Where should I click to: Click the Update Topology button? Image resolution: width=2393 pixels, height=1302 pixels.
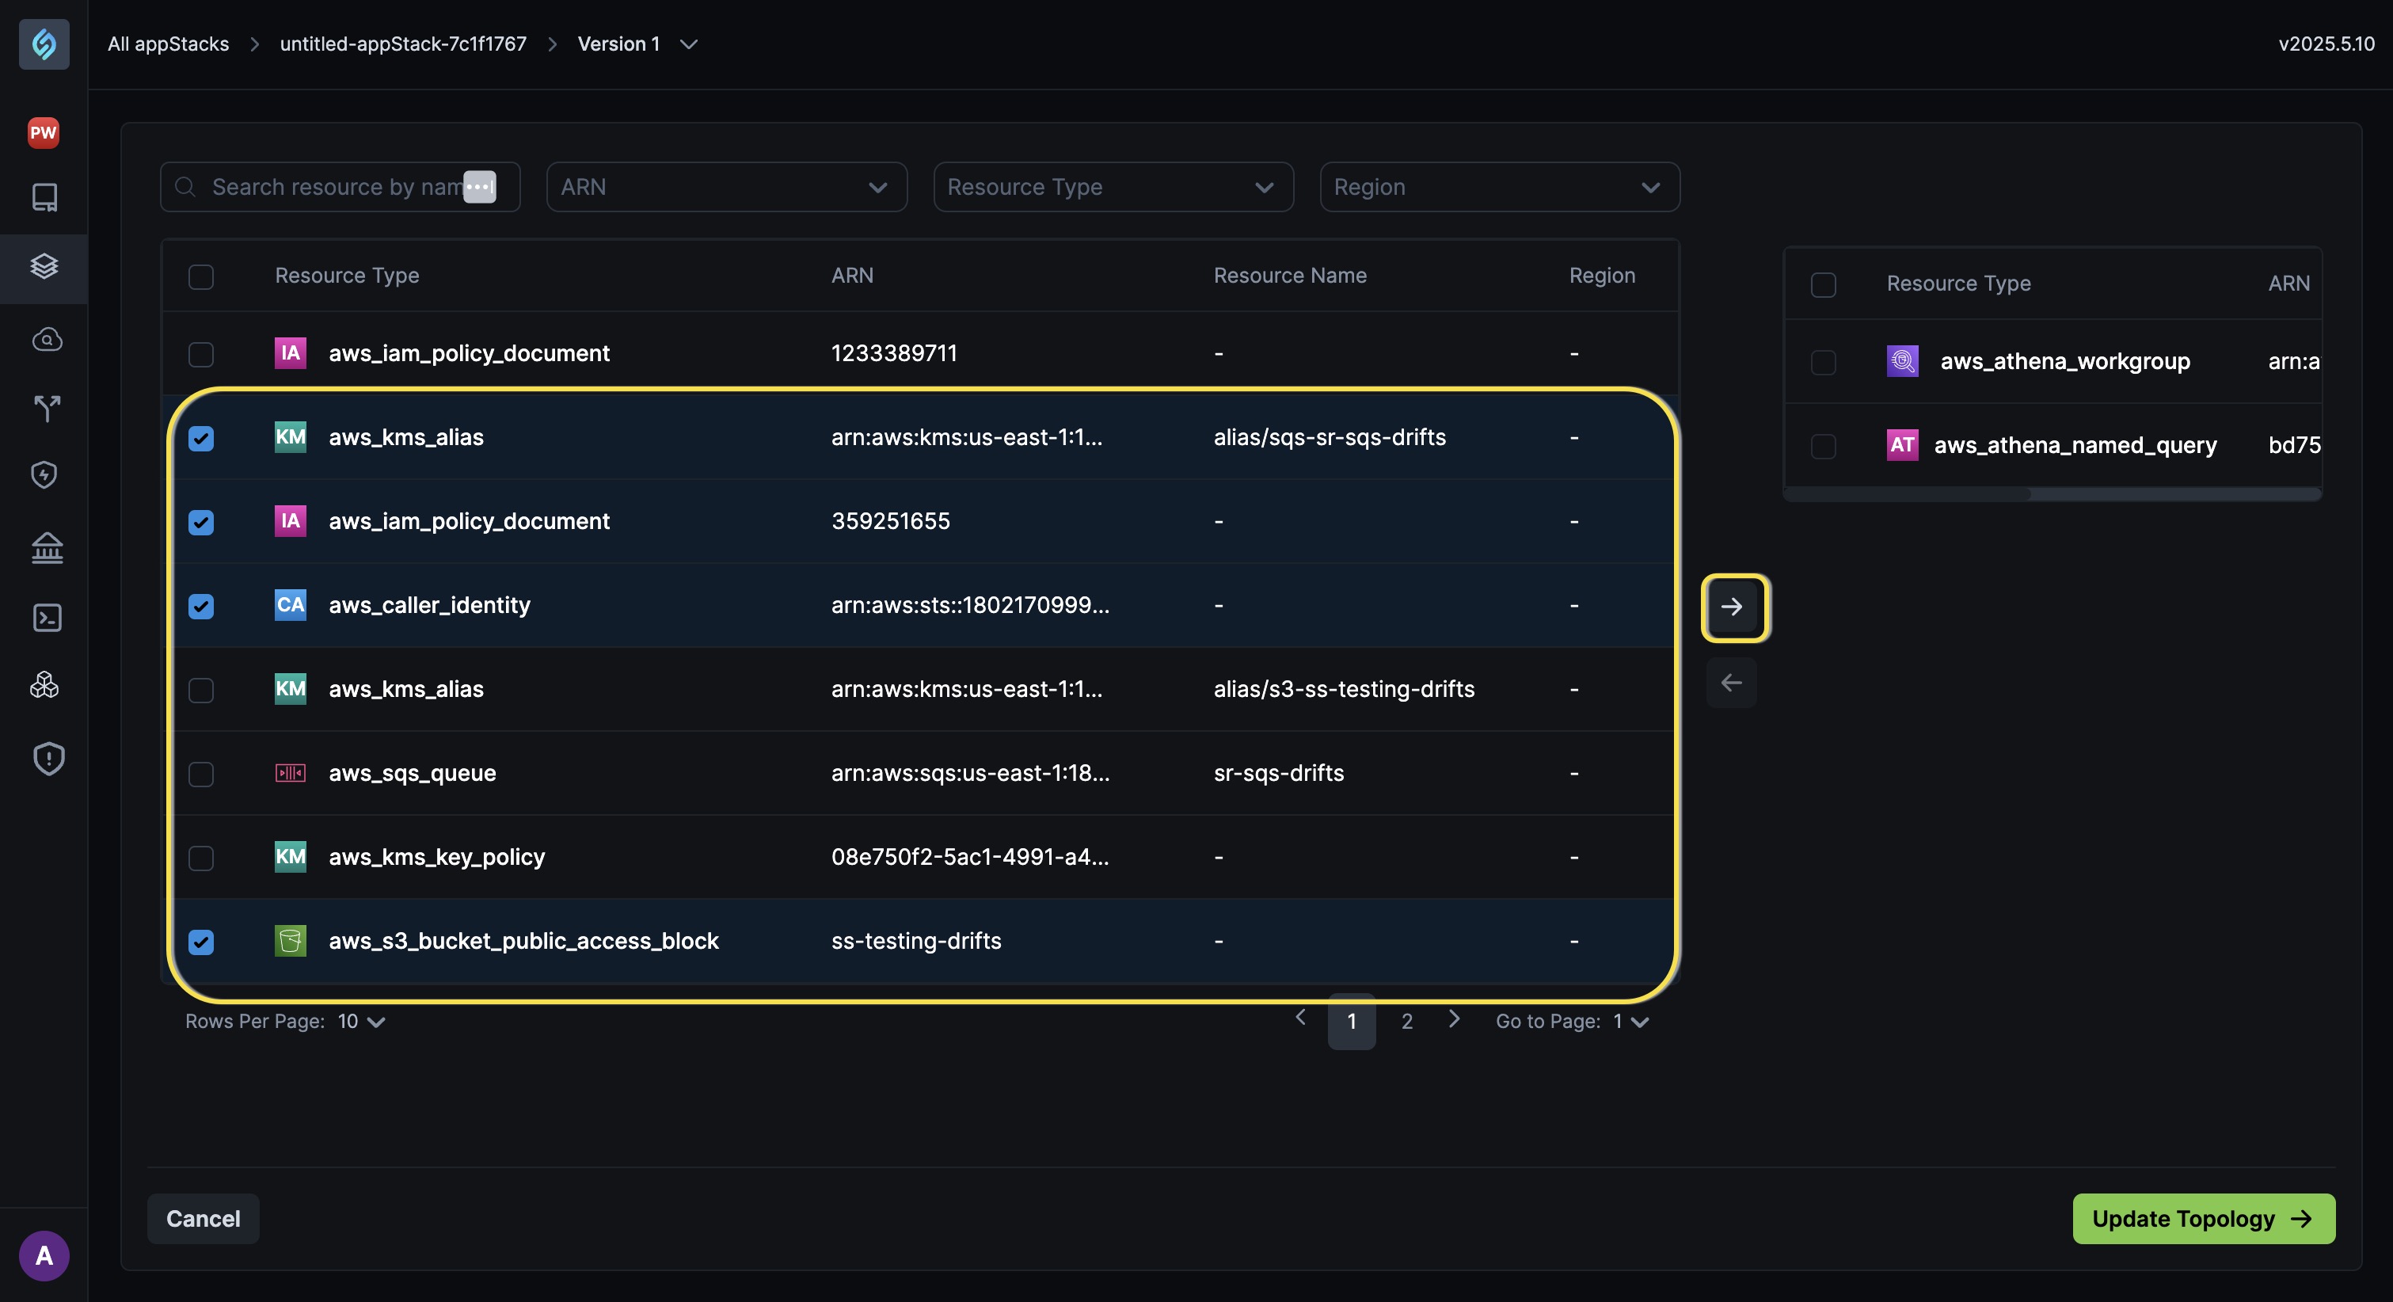[2204, 1218]
